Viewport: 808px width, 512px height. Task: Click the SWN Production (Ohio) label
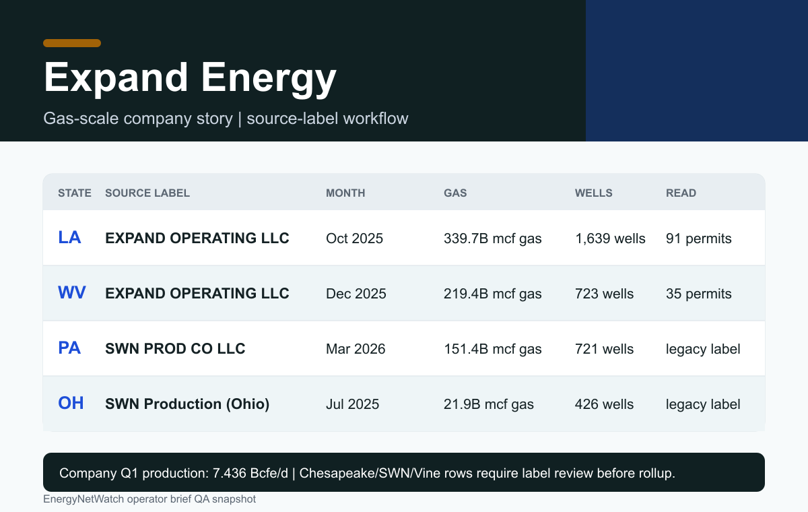click(x=187, y=404)
